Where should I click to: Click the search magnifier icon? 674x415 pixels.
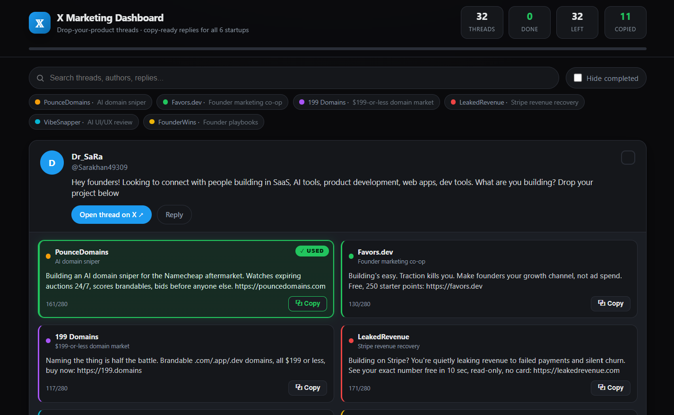(x=41, y=78)
